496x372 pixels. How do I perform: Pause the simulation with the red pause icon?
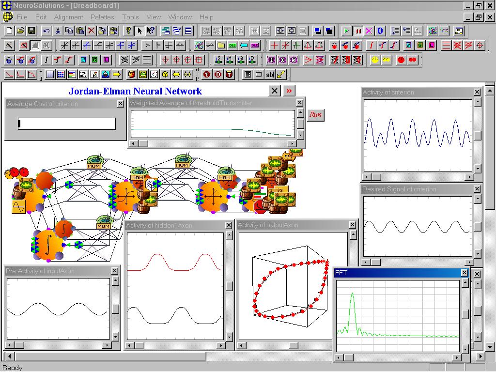[358, 31]
